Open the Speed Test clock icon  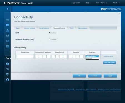click(7, 41)
